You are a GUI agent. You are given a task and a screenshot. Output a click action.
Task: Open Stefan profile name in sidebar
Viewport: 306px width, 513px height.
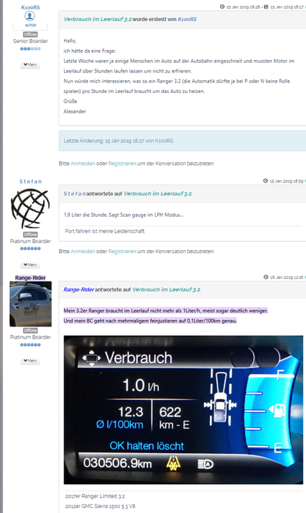(30, 181)
